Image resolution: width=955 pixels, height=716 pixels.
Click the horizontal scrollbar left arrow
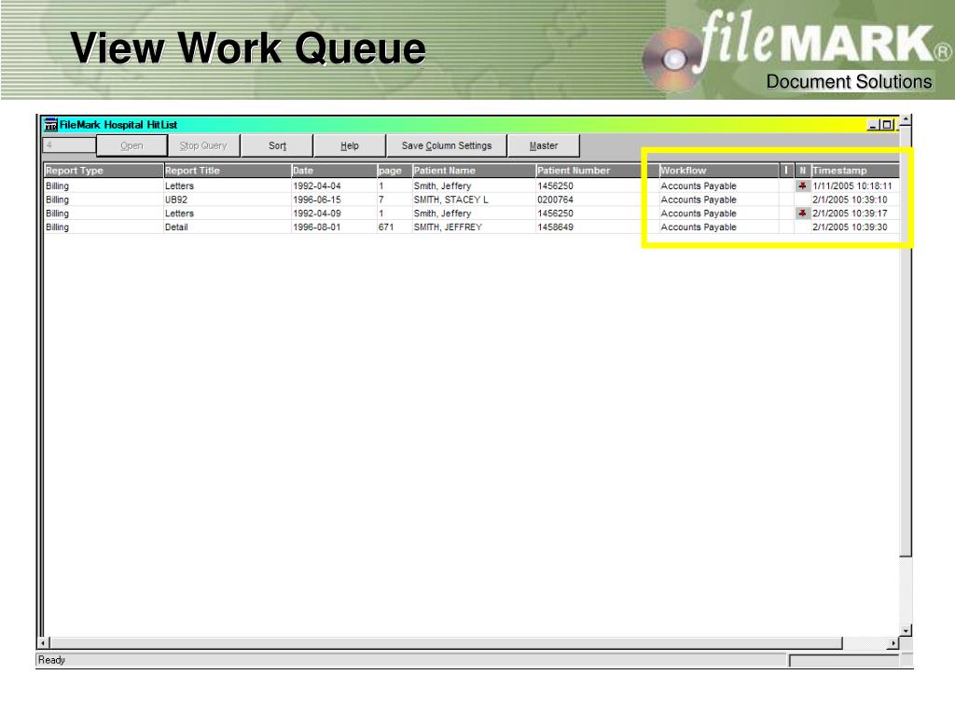[42, 643]
